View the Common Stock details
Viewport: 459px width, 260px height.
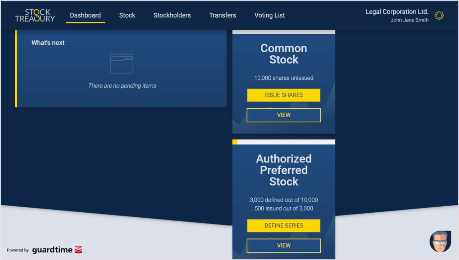(x=284, y=115)
